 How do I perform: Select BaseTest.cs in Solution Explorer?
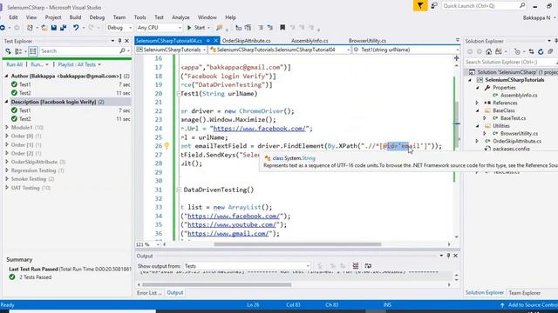513,118
